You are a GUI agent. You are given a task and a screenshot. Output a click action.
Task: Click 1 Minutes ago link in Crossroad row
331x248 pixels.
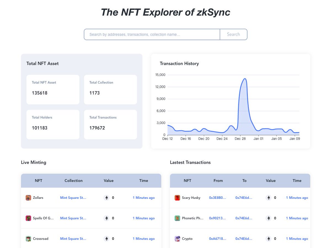coord(144,239)
